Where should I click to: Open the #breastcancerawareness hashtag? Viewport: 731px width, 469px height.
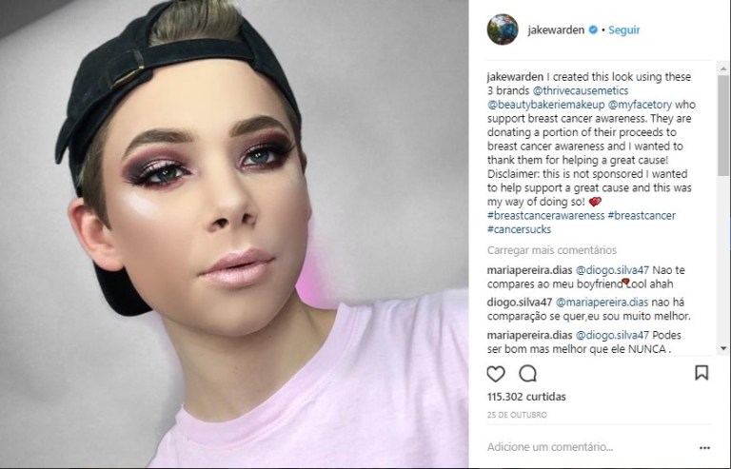(546, 216)
